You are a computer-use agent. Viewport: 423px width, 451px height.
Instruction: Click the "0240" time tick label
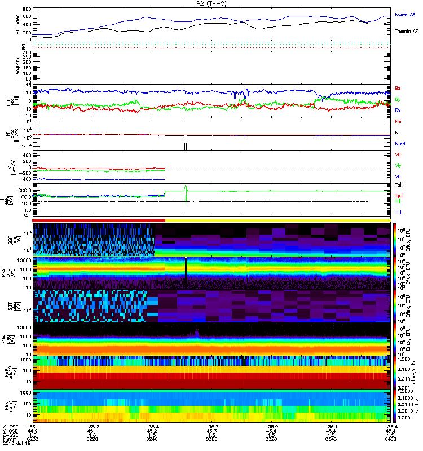tap(152, 439)
